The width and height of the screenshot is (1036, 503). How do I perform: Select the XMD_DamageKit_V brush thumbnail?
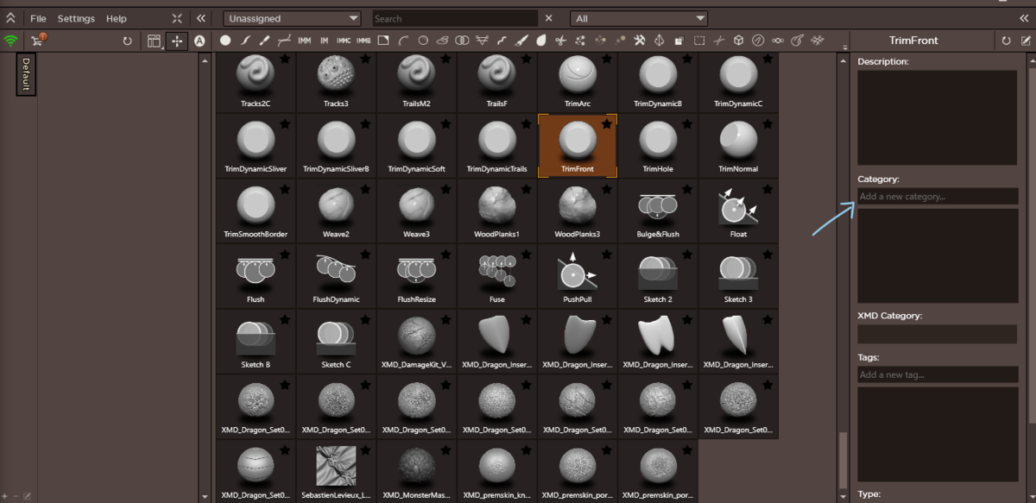click(416, 342)
